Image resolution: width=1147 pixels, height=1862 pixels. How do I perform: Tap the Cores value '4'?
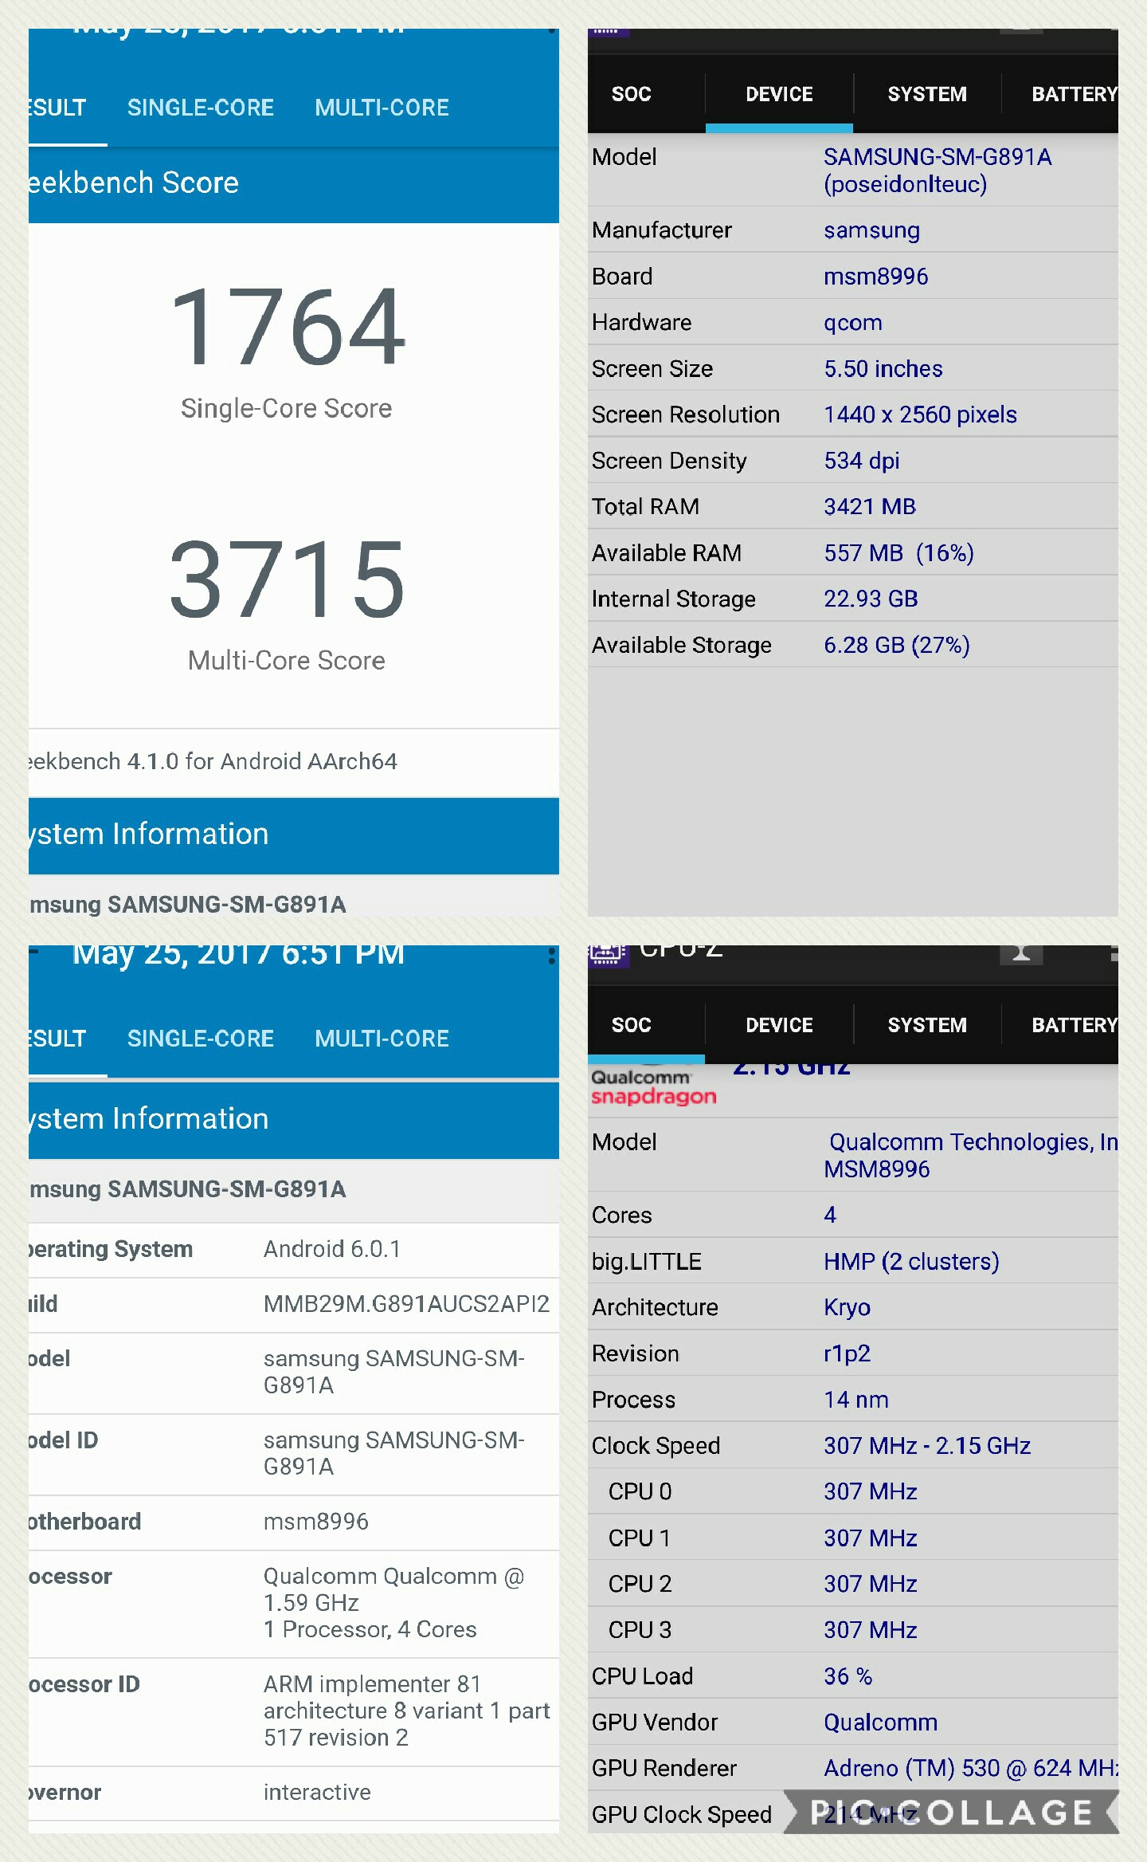pos(830,1216)
